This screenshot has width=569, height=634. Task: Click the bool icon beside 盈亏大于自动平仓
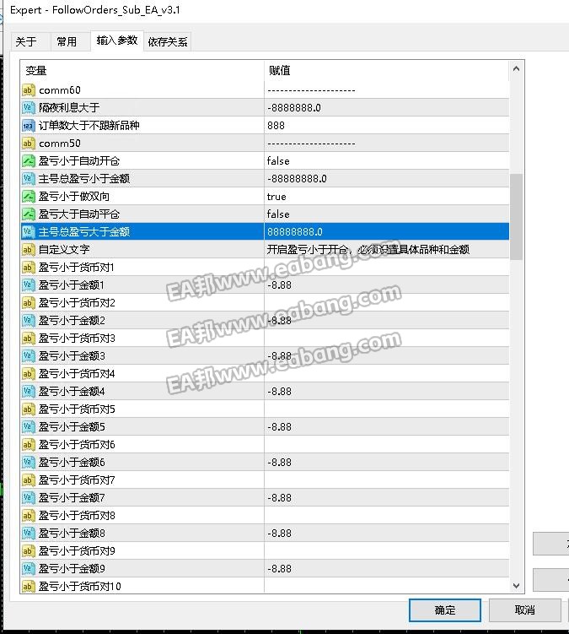[x=29, y=214]
